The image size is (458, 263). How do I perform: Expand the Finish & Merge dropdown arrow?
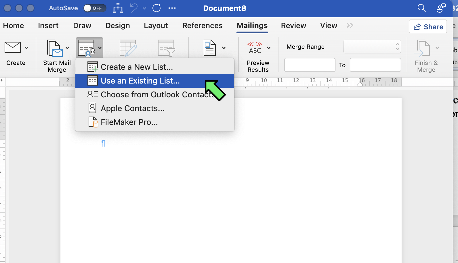[x=437, y=48]
